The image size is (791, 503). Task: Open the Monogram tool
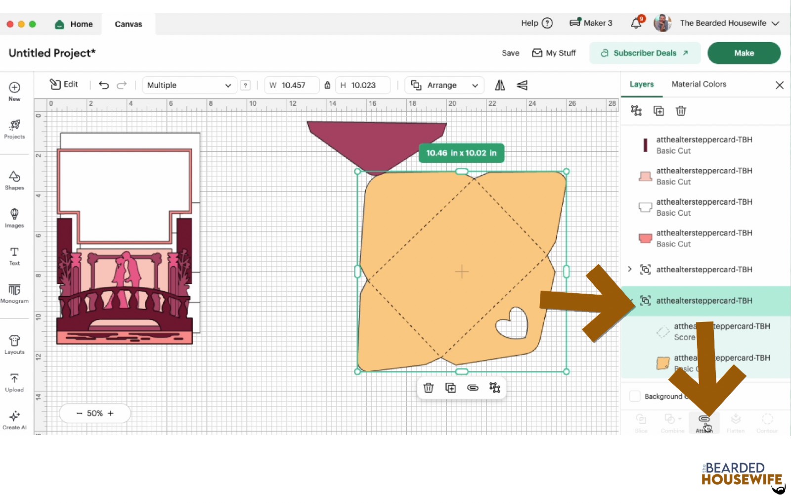coord(14,293)
